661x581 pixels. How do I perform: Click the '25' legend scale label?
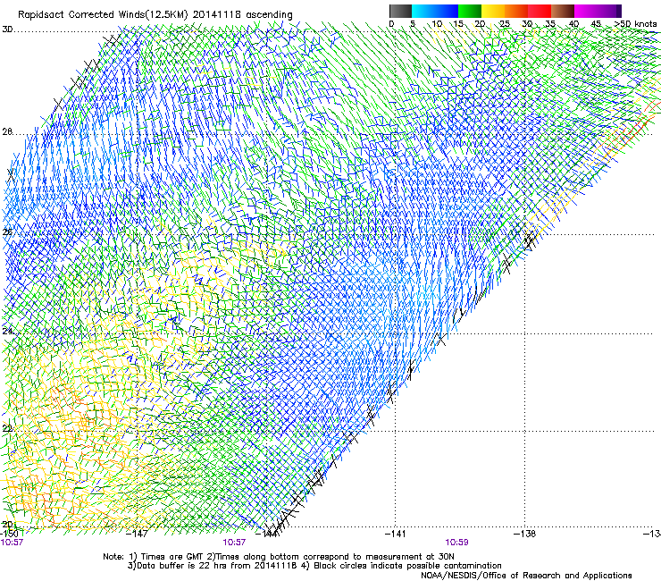(x=505, y=23)
